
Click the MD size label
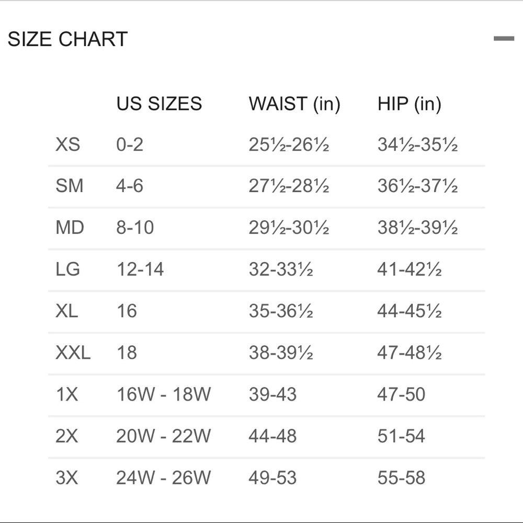tap(70, 228)
